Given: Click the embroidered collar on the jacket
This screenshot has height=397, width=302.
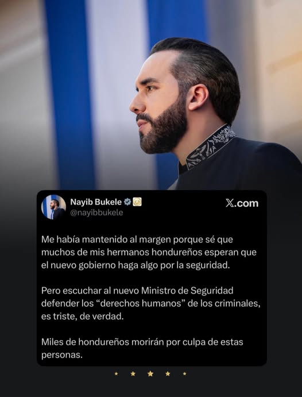Looking at the screenshot, I should point(211,147).
